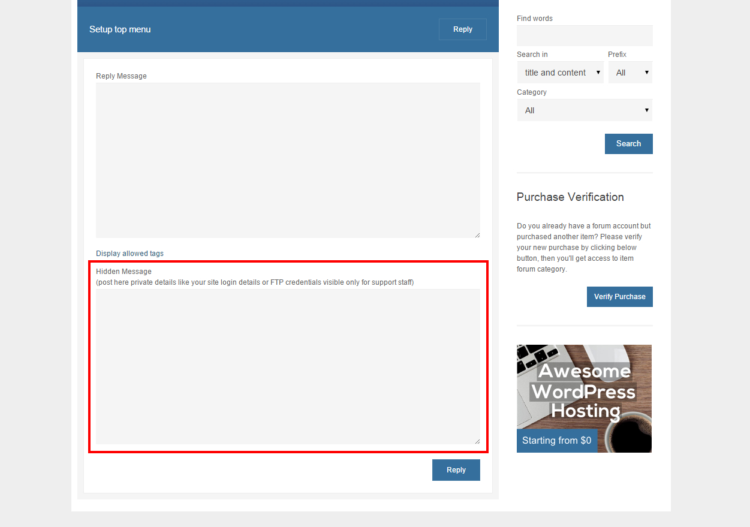This screenshot has height=527, width=750.
Task: Click the Hidden Message text area resize handle
Action: [x=477, y=441]
